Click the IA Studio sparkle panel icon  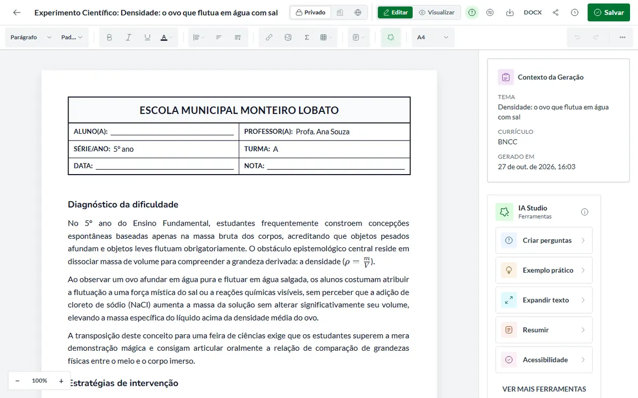click(504, 212)
